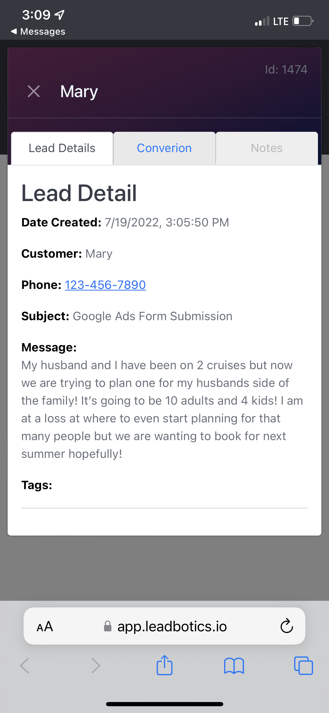
Task: Close the Mary lead panel
Action: [x=34, y=91]
